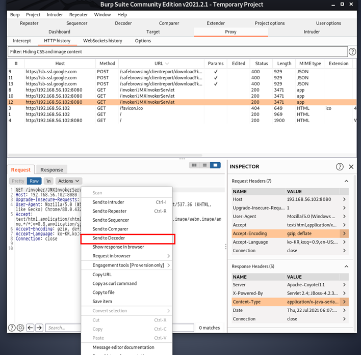The image size is (361, 355).
Task: Choose Send to Decoder
Action: (127, 238)
